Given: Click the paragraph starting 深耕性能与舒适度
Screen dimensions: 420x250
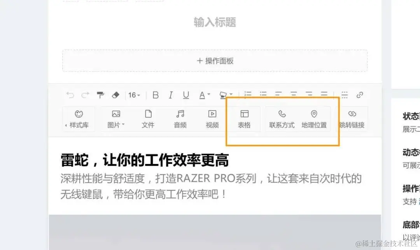Looking at the screenshot, I should (x=211, y=186).
